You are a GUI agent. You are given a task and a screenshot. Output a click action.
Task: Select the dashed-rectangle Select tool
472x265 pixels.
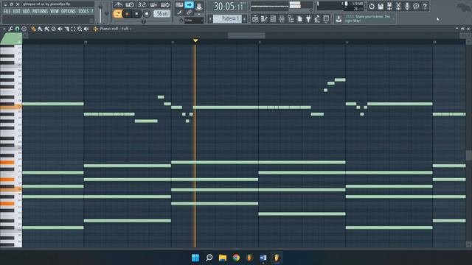(x=73, y=29)
